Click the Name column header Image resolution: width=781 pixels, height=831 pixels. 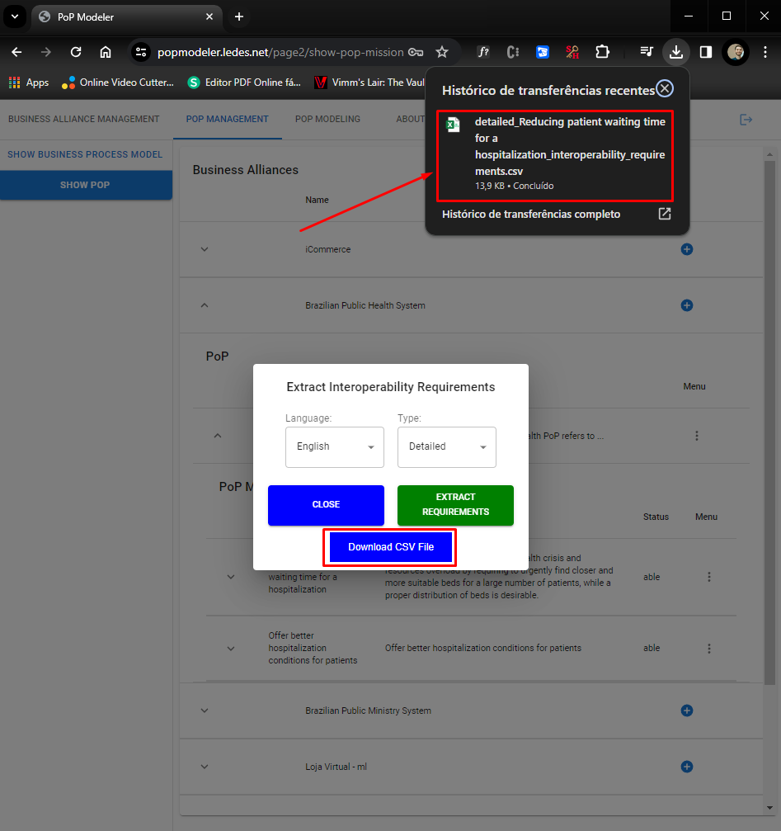[317, 200]
